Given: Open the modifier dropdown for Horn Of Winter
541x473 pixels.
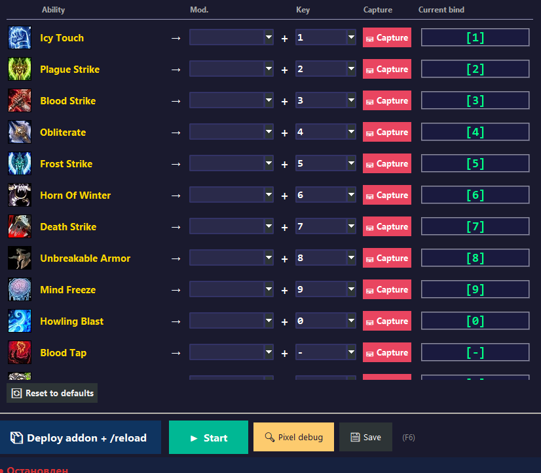Looking at the screenshot, I should point(231,195).
